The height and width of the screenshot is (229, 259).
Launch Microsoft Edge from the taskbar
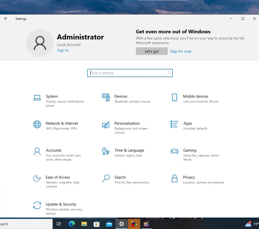[x=72, y=224]
